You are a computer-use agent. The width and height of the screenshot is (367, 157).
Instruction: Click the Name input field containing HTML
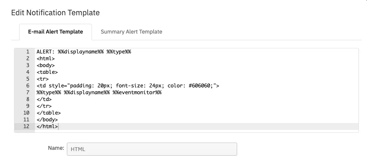point(152,149)
